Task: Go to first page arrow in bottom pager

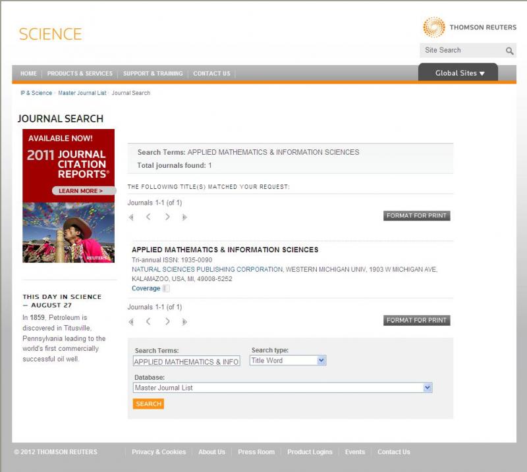Action: coord(131,322)
